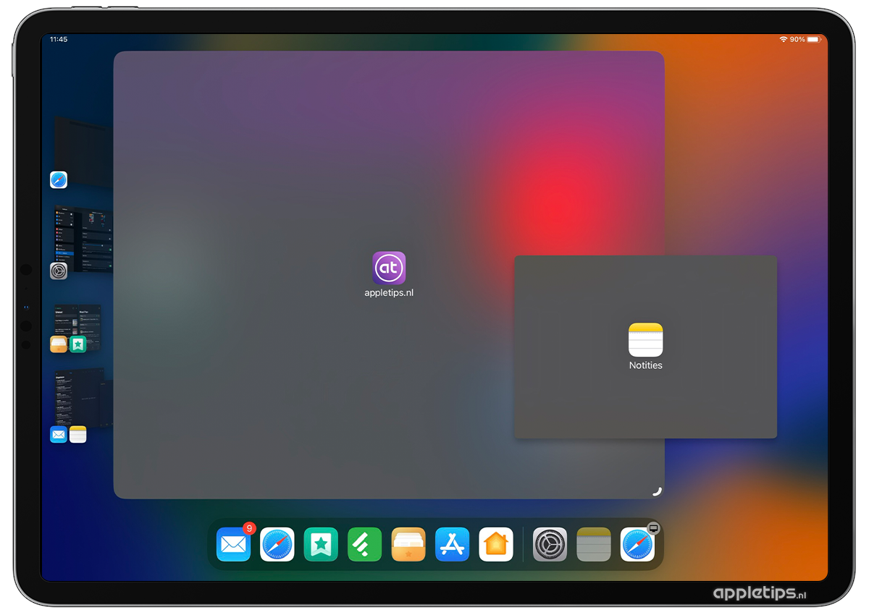Click the "Notities" label in the small window
The width and height of the screenshot is (869, 615).
[646, 365]
